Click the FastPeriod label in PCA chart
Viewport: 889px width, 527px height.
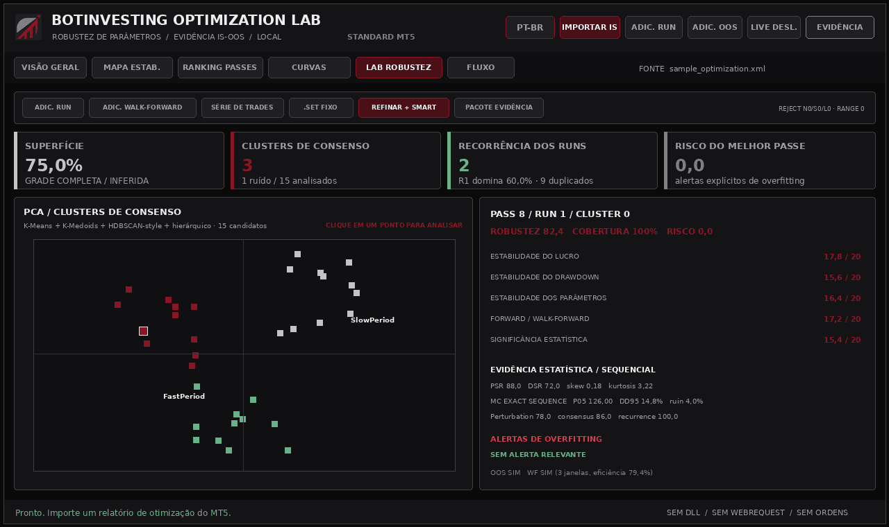tap(184, 397)
